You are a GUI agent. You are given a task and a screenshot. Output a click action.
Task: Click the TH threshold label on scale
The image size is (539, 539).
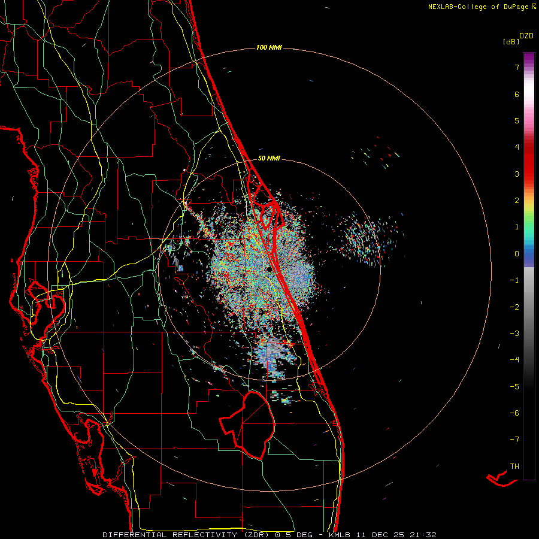pos(514,467)
